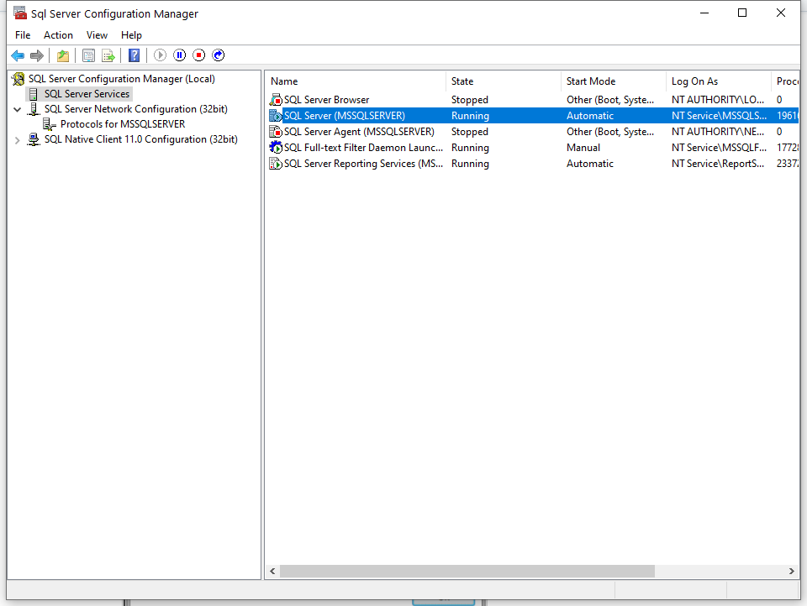This screenshot has width=807, height=606.
Task: Expand SQL Native Client 11.0 Configuration node
Action: coord(17,140)
